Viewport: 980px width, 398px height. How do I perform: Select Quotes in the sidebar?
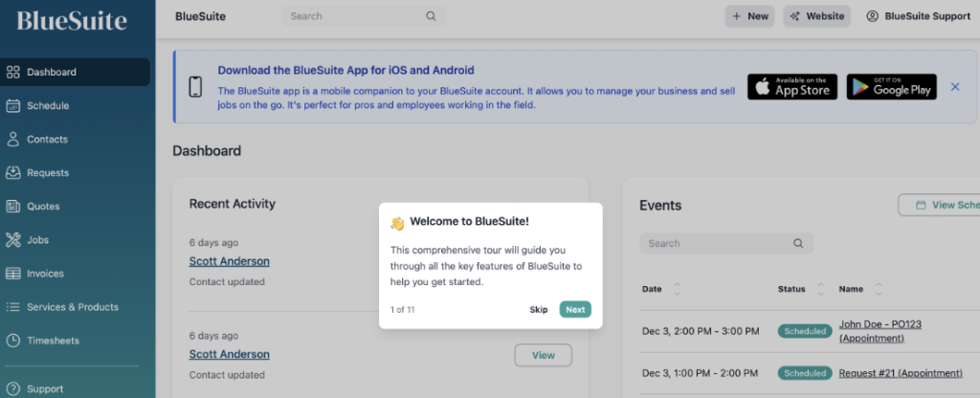pos(75,207)
